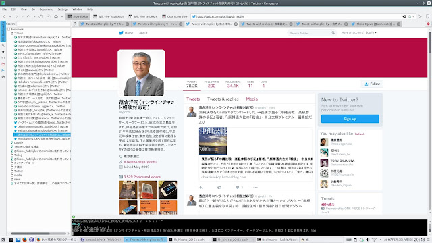This screenshot has width=432, height=243.
Task: Click the blue Sign up button
Action: point(350,119)
